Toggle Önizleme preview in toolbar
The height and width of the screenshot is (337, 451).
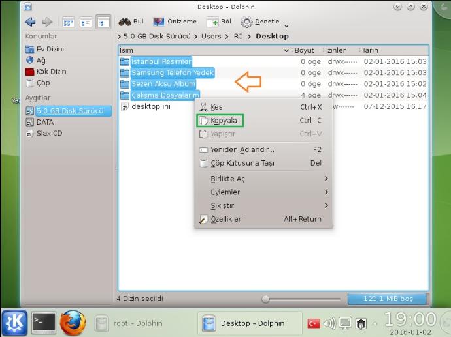[x=175, y=22]
